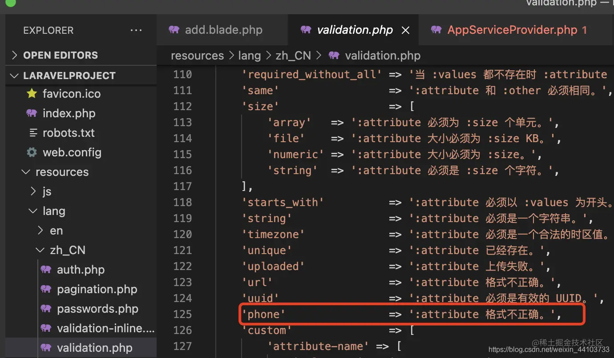Image resolution: width=614 pixels, height=358 pixels.
Task: Click the 'attribute-name' key on line 127
Action: coord(318,346)
